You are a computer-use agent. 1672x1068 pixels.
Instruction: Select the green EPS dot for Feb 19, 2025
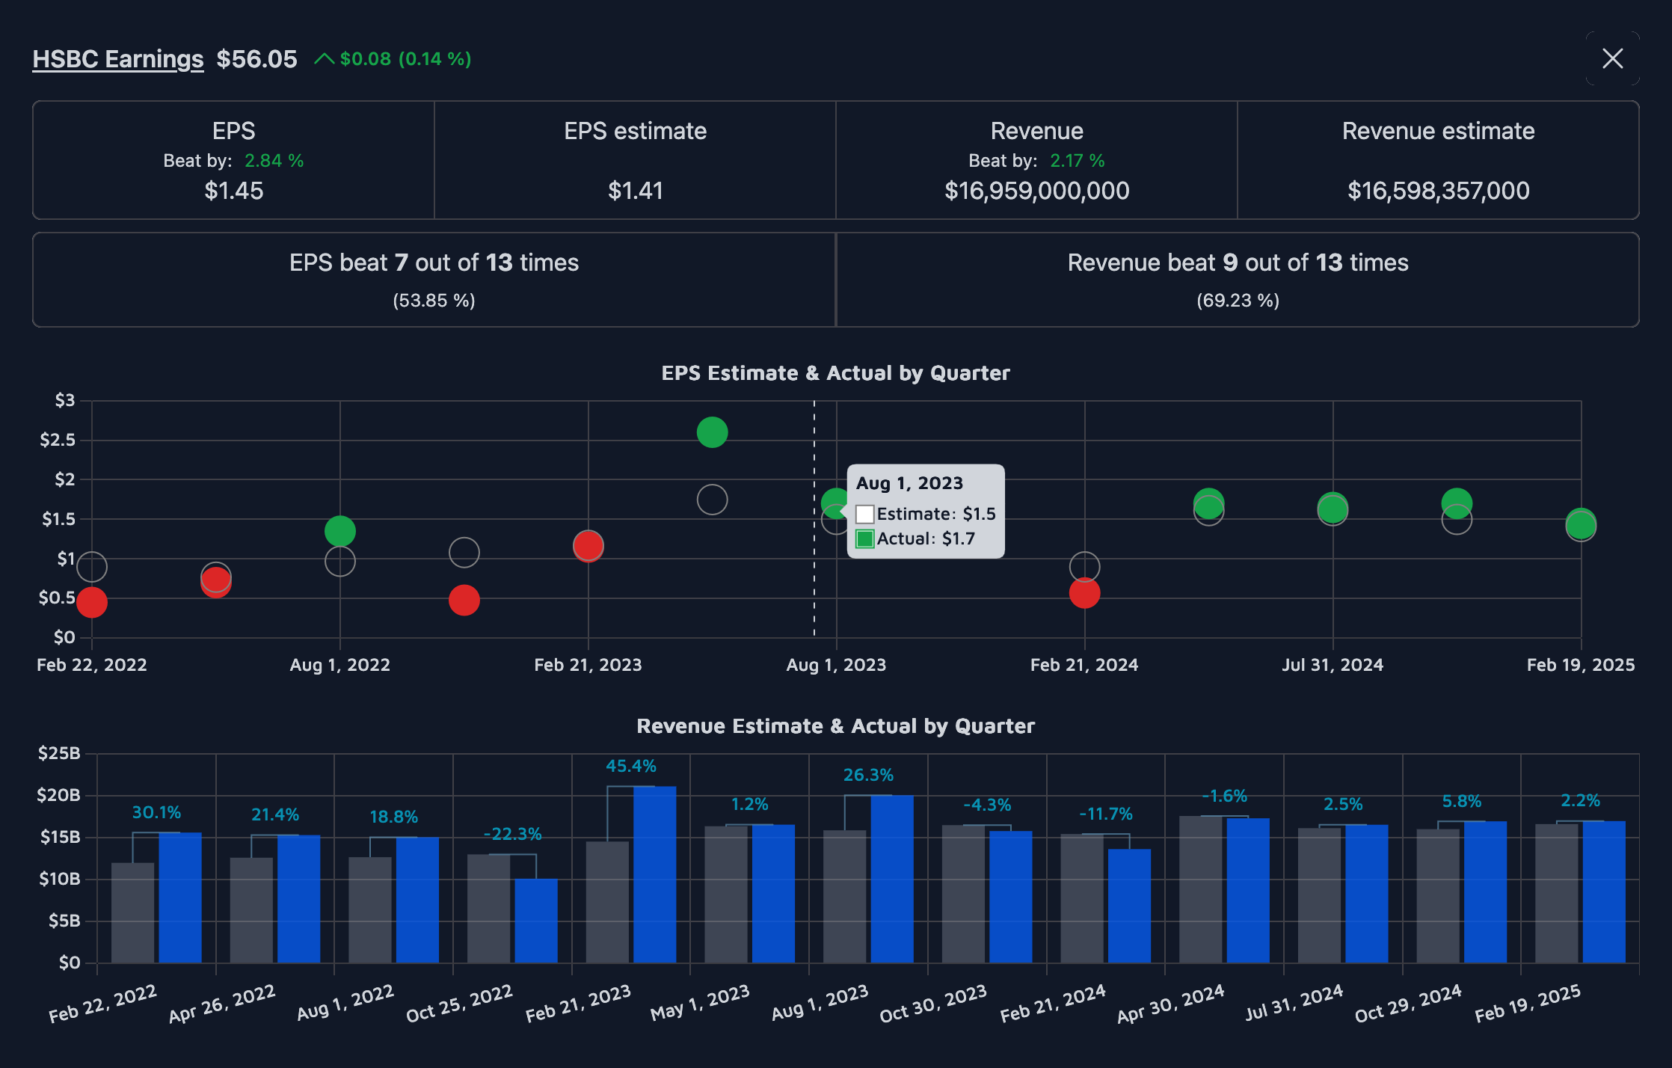click(x=1582, y=524)
